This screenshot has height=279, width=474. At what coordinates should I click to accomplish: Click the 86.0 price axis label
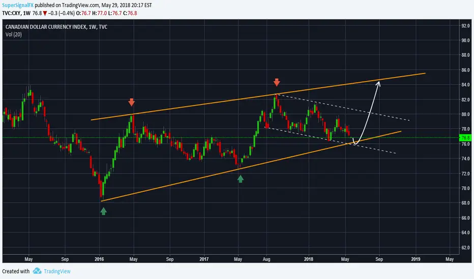pos(465,70)
